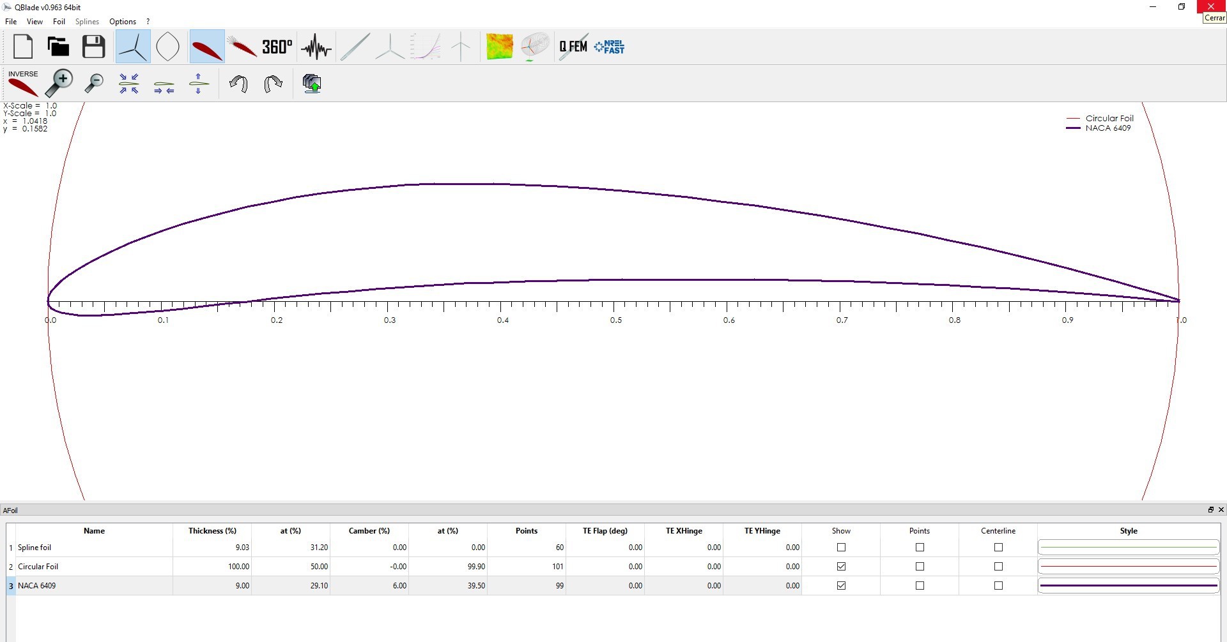The width and height of the screenshot is (1227, 642).
Task: Click the Save project floppy disk icon
Action: coord(94,47)
